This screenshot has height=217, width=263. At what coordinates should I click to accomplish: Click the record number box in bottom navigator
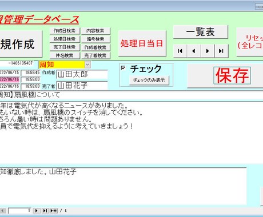coord(19,211)
